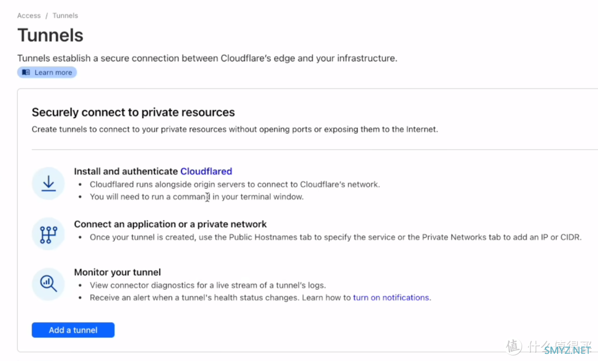Click the download arrow install icon
This screenshot has height=361, width=598.
(48, 183)
